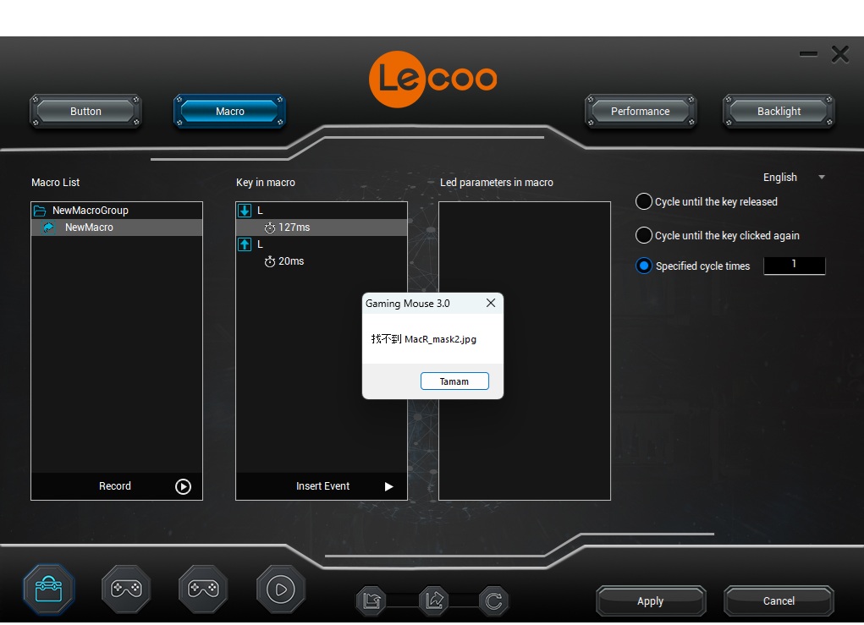Click the NewMacro item icon
The width and height of the screenshot is (864, 625).
(x=48, y=228)
